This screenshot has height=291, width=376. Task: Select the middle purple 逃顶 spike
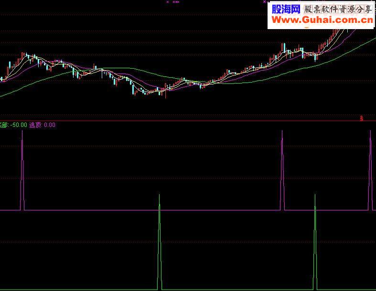click(x=282, y=170)
